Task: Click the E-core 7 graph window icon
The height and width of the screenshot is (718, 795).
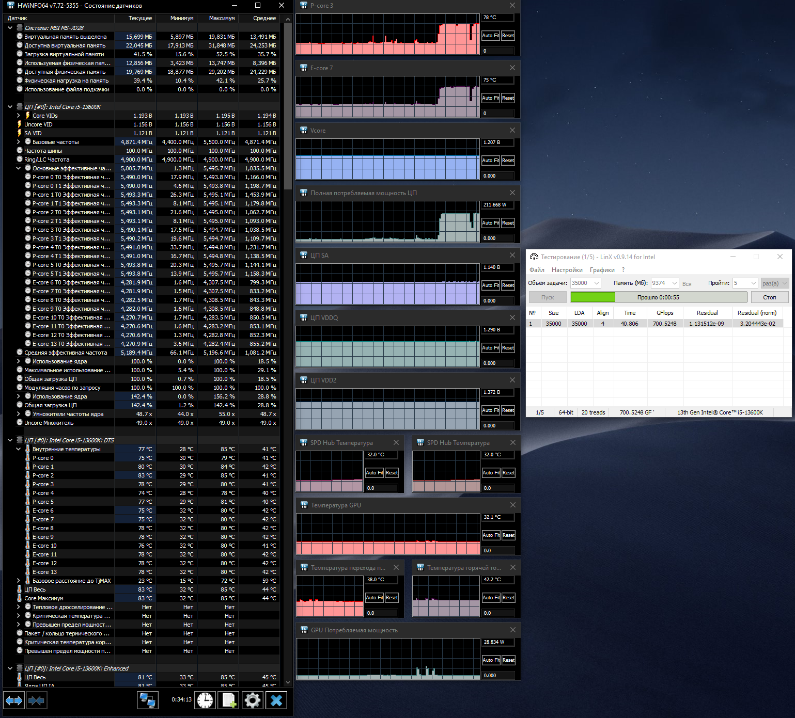Action: [304, 68]
